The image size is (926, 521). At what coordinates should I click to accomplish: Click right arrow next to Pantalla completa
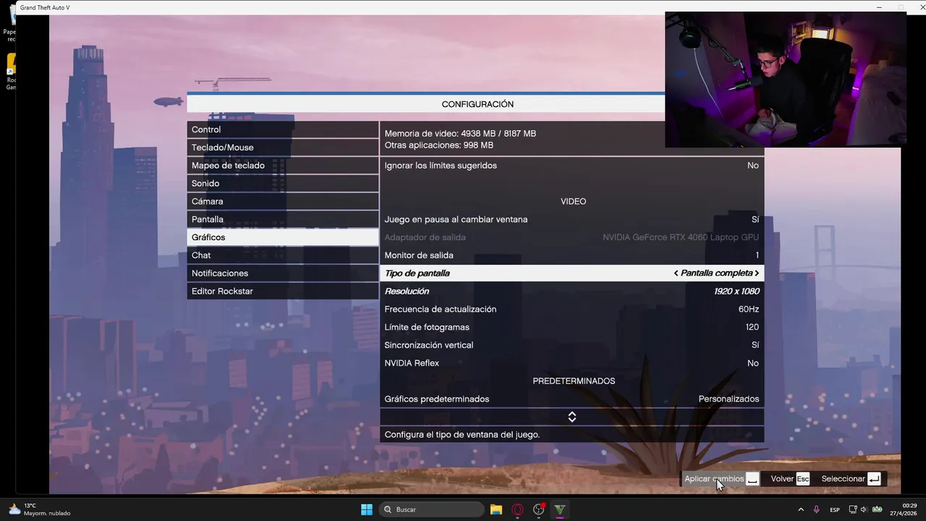point(757,274)
